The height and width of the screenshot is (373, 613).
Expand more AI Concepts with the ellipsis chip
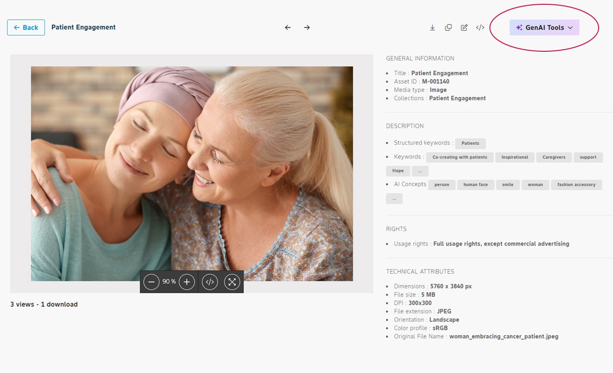pos(394,199)
